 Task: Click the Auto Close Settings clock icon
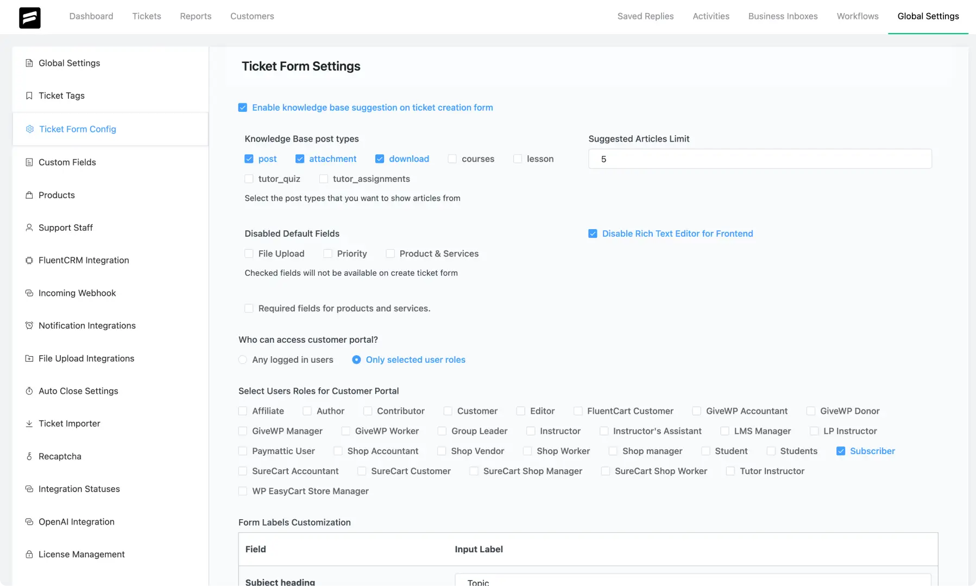pyautogui.click(x=29, y=390)
